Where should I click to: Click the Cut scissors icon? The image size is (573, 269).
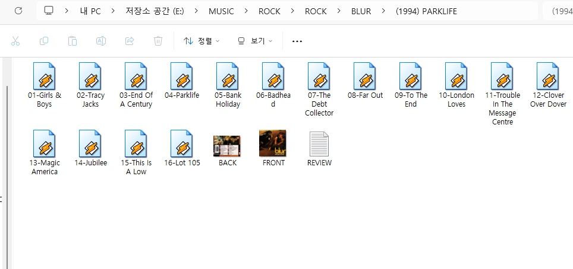click(15, 41)
